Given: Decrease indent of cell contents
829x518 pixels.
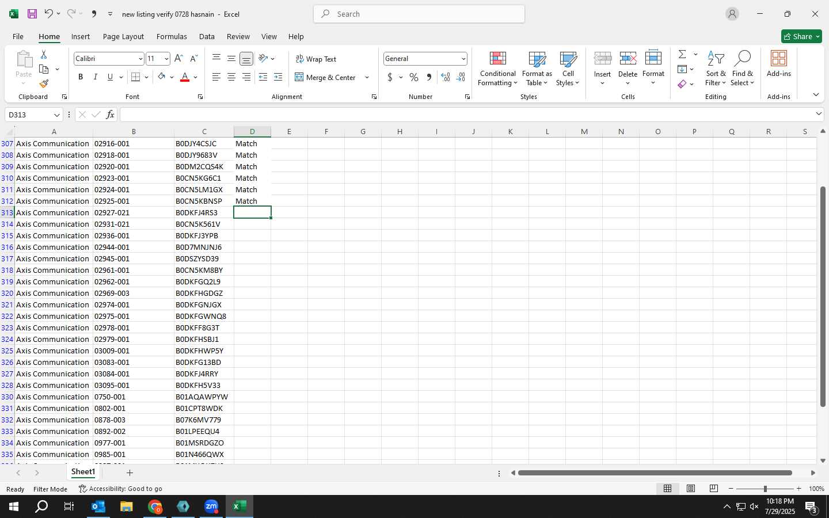Looking at the screenshot, I should pyautogui.click(x=263, y=77).
